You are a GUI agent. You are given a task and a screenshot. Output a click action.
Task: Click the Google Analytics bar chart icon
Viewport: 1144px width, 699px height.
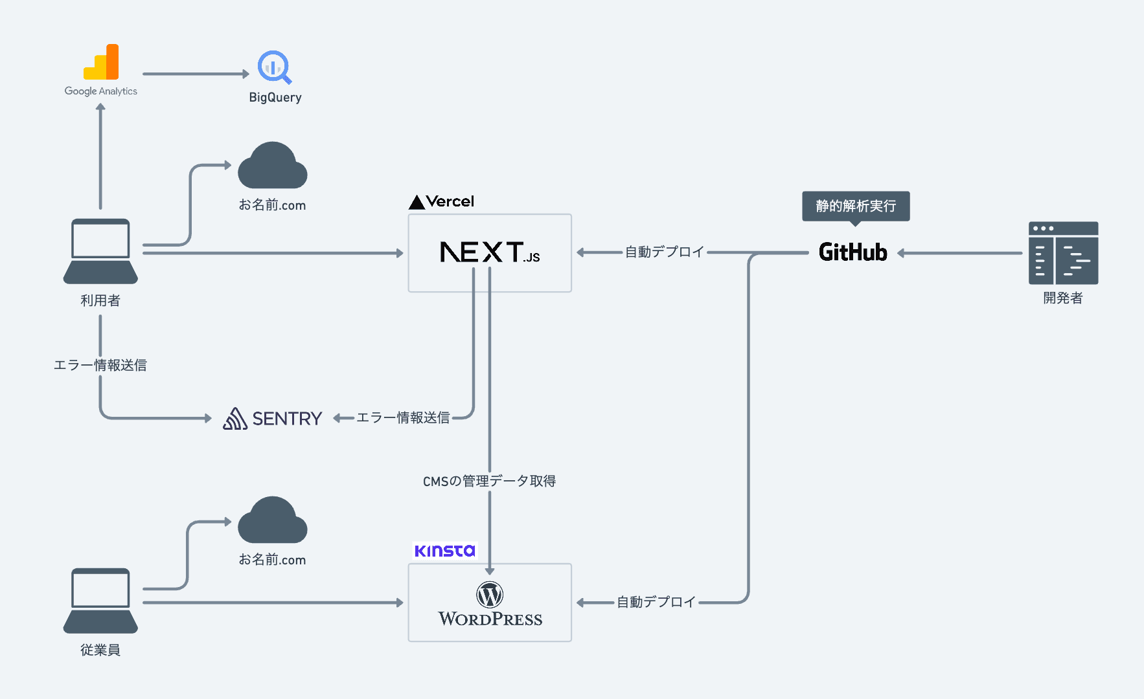tap(101, 62)
